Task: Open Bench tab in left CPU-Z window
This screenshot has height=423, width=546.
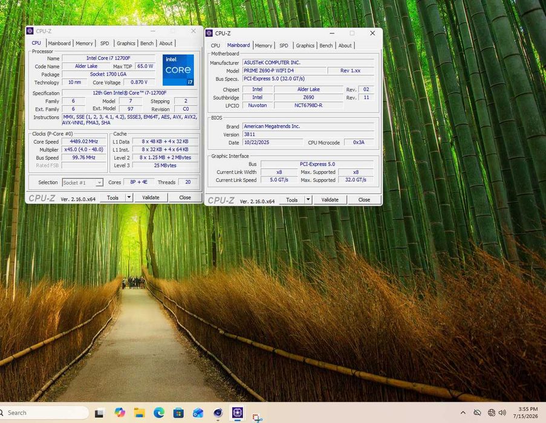Action: pyautogui.click(x=147, y=43)
